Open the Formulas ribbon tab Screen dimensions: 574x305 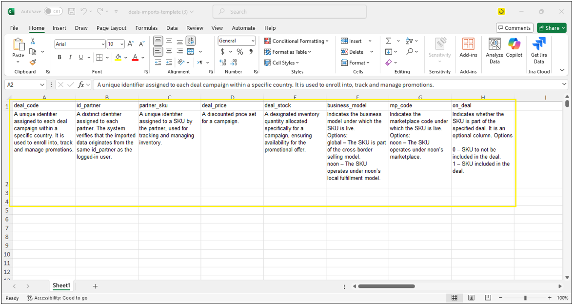click(x=146, y=28)
